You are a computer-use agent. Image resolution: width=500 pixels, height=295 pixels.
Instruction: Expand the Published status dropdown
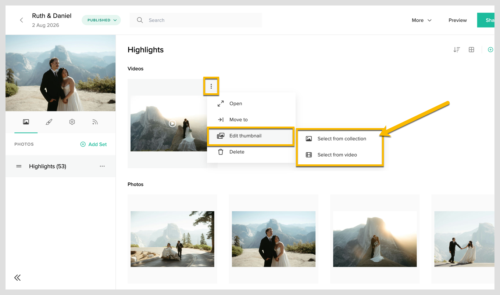[x=101, y=20]
